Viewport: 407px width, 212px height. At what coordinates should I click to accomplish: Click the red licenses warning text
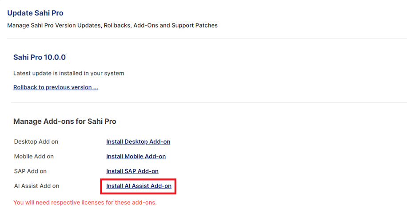pyautogui.click(x=85, y=203)
